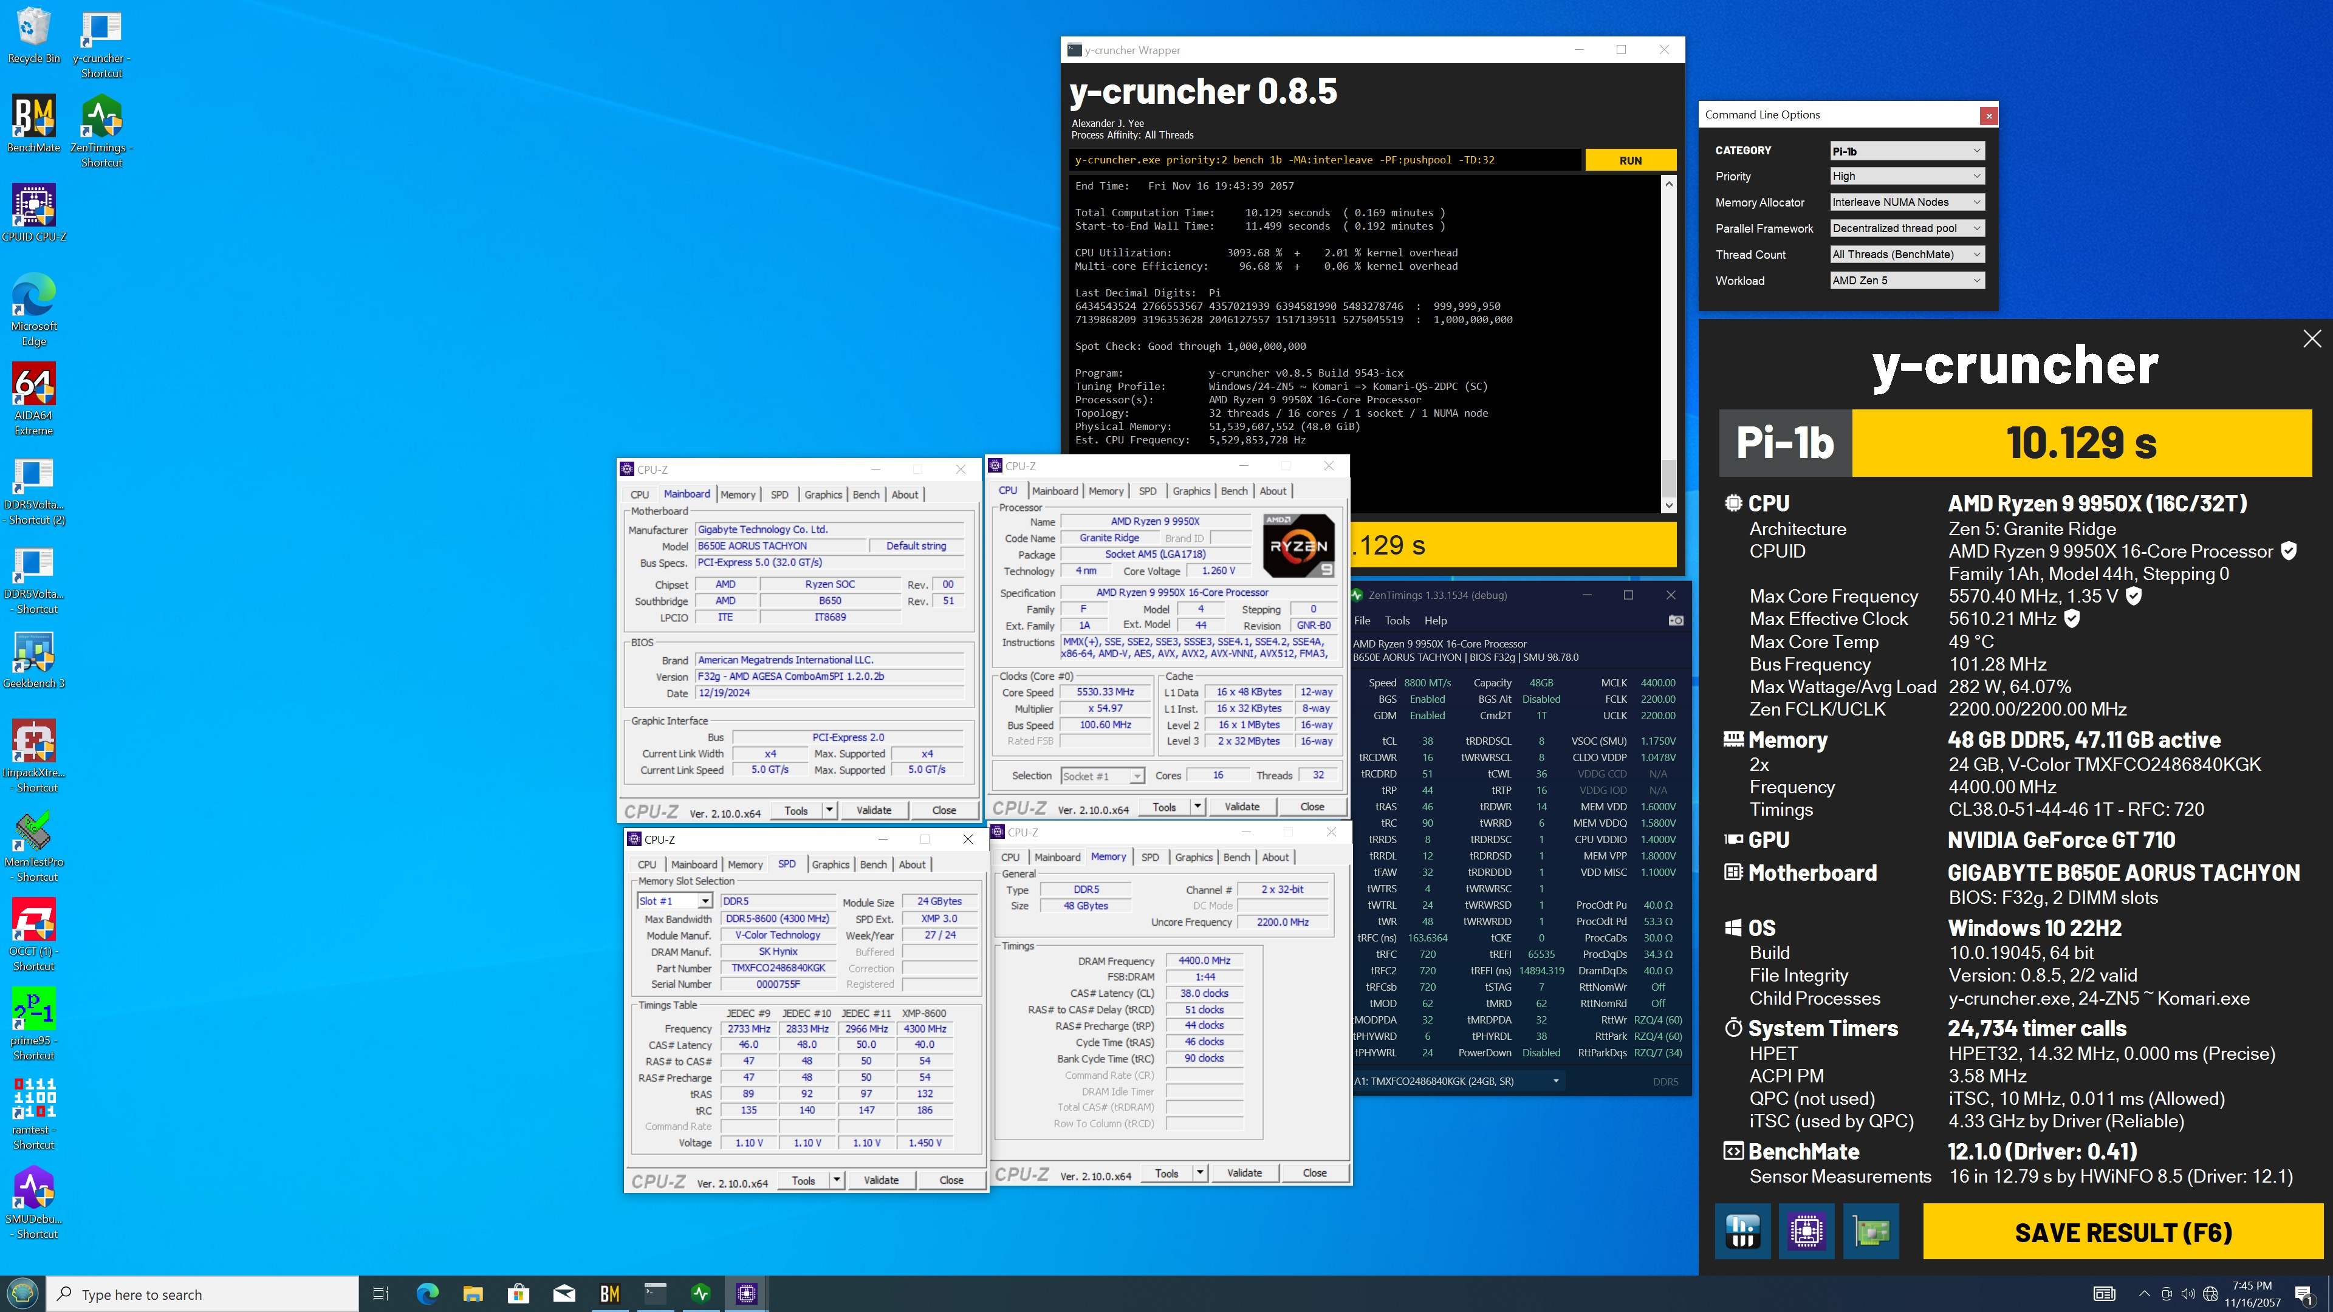Screen dimensions: 2333x1312
Task: Open File Explorer from the taskbar
Action: click(473, 1294)
